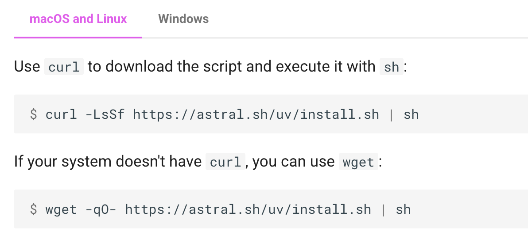The width and height of the screenshot is (528, 243).
Task: Click the trailing sh in the curl command
Action: [411, 114]
